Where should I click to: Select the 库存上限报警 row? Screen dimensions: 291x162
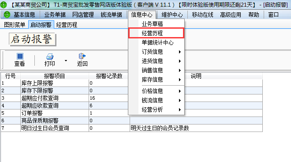(131, 83)
